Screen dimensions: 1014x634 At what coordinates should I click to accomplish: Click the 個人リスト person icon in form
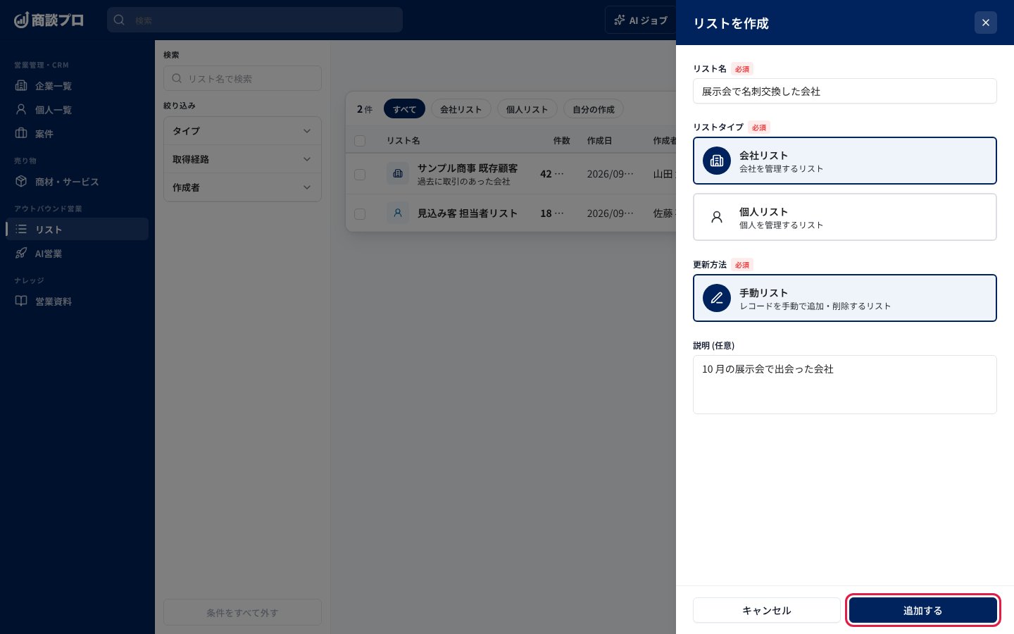pyautogui.click(x=717, y=217)
